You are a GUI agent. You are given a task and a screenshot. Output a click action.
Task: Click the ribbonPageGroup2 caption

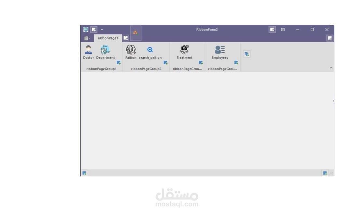[x=146, y=69]
